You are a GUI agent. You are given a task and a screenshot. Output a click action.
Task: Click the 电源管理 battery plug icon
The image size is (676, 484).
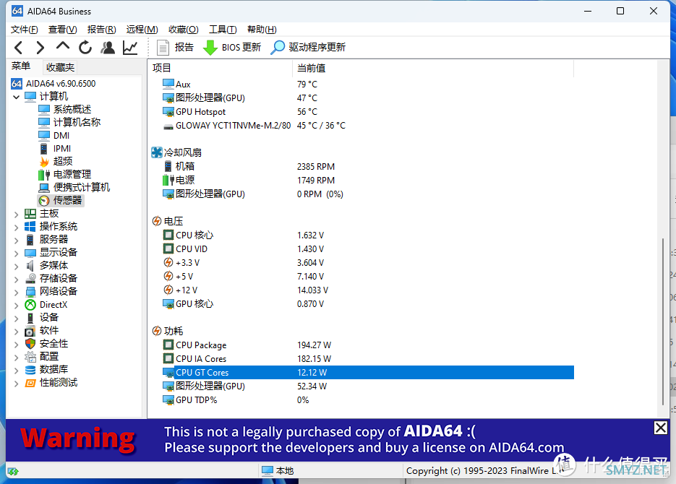tap(44, 174)
